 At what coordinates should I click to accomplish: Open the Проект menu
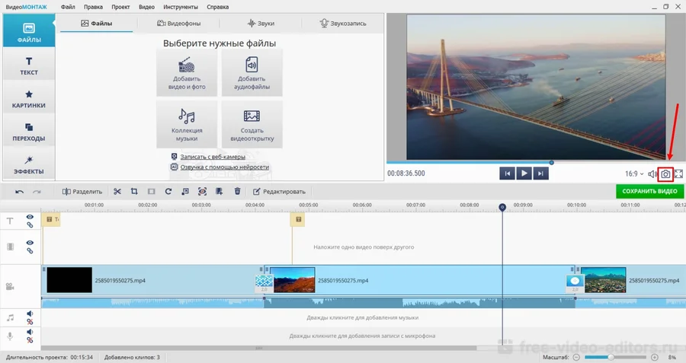pos(120,6)
